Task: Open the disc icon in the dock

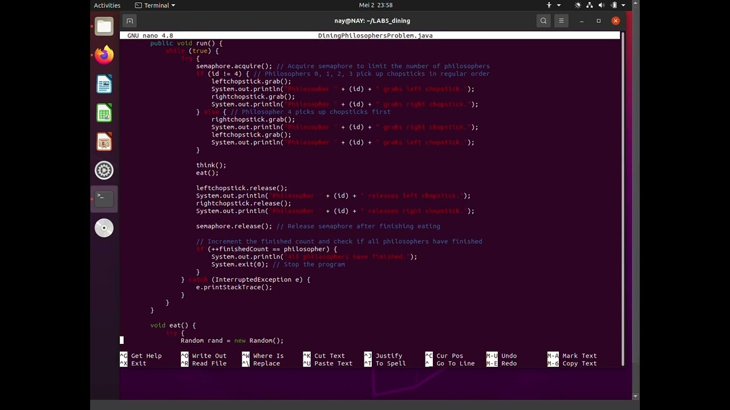Action: [104, 228]
